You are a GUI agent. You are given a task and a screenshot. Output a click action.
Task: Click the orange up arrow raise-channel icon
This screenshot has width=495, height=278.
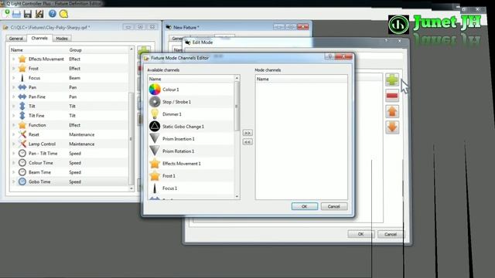click(392, 111)
